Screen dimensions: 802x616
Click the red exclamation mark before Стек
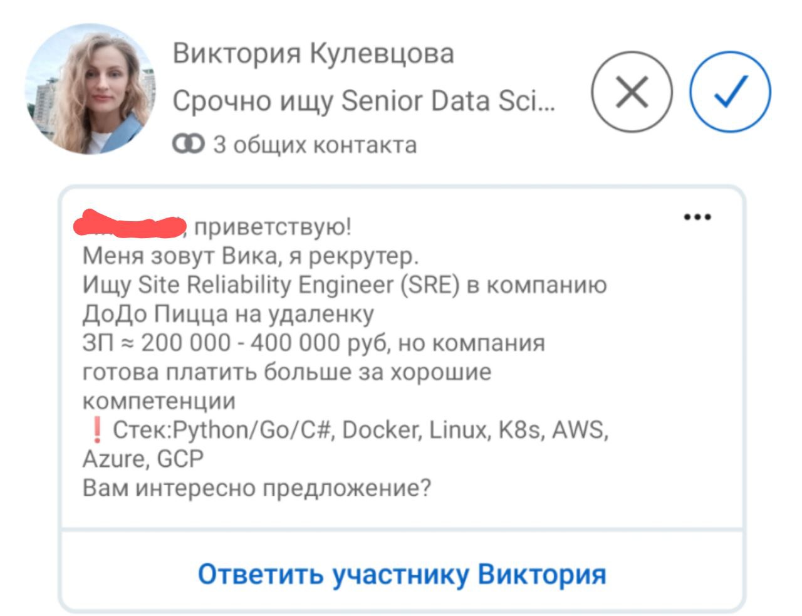[96, 430]
